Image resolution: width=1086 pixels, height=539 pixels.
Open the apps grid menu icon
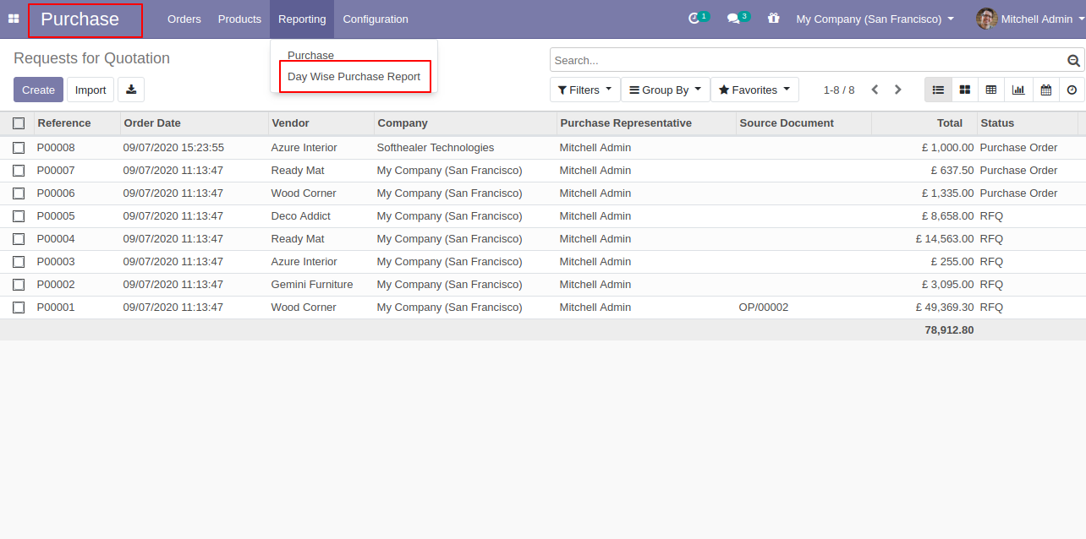[14, 19]
